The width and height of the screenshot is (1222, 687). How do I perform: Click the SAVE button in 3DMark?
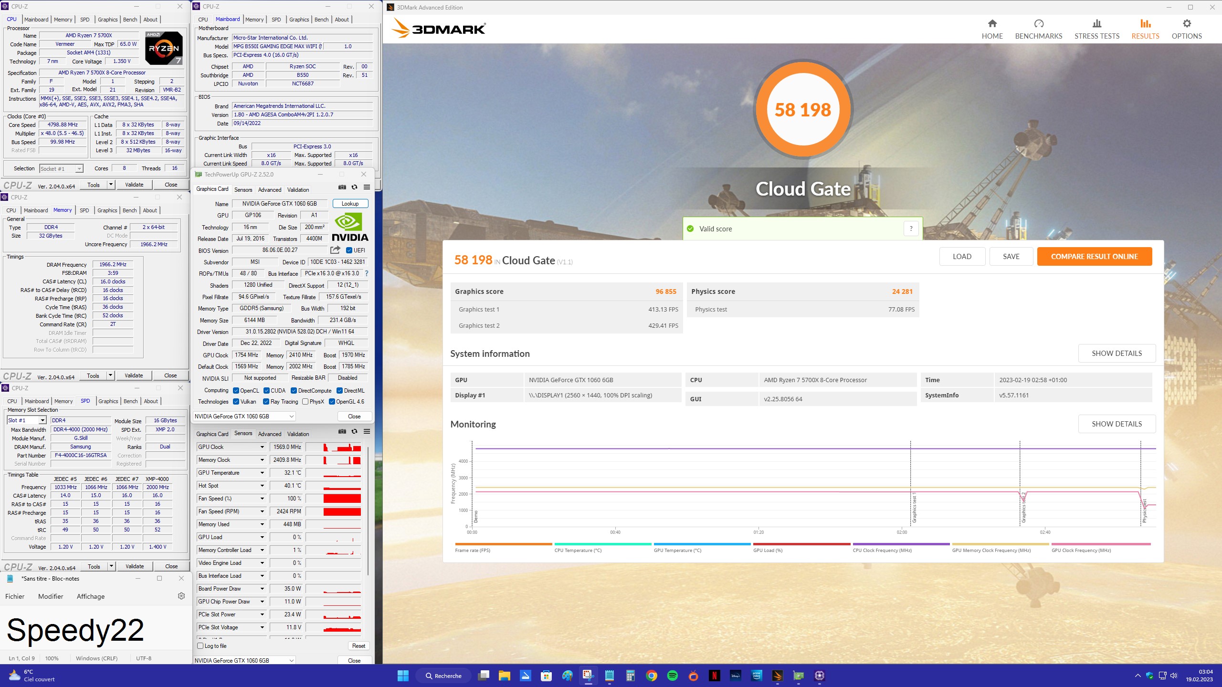(1011, 256)
